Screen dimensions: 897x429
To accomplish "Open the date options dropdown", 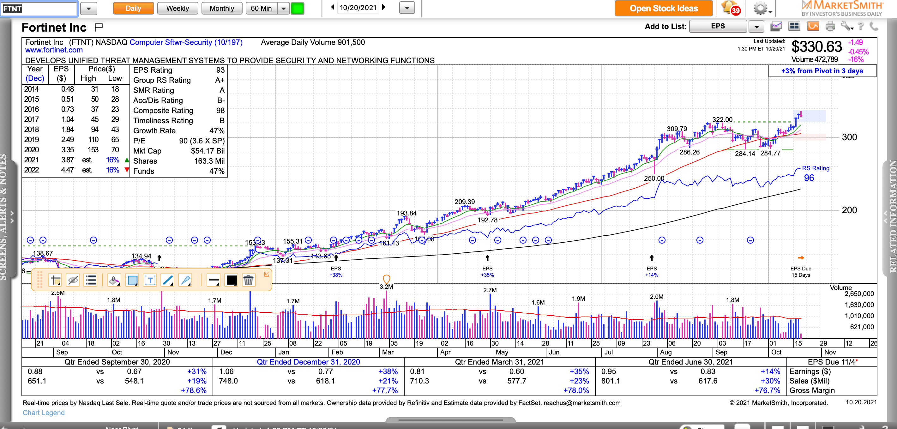I will click(407, 8).
